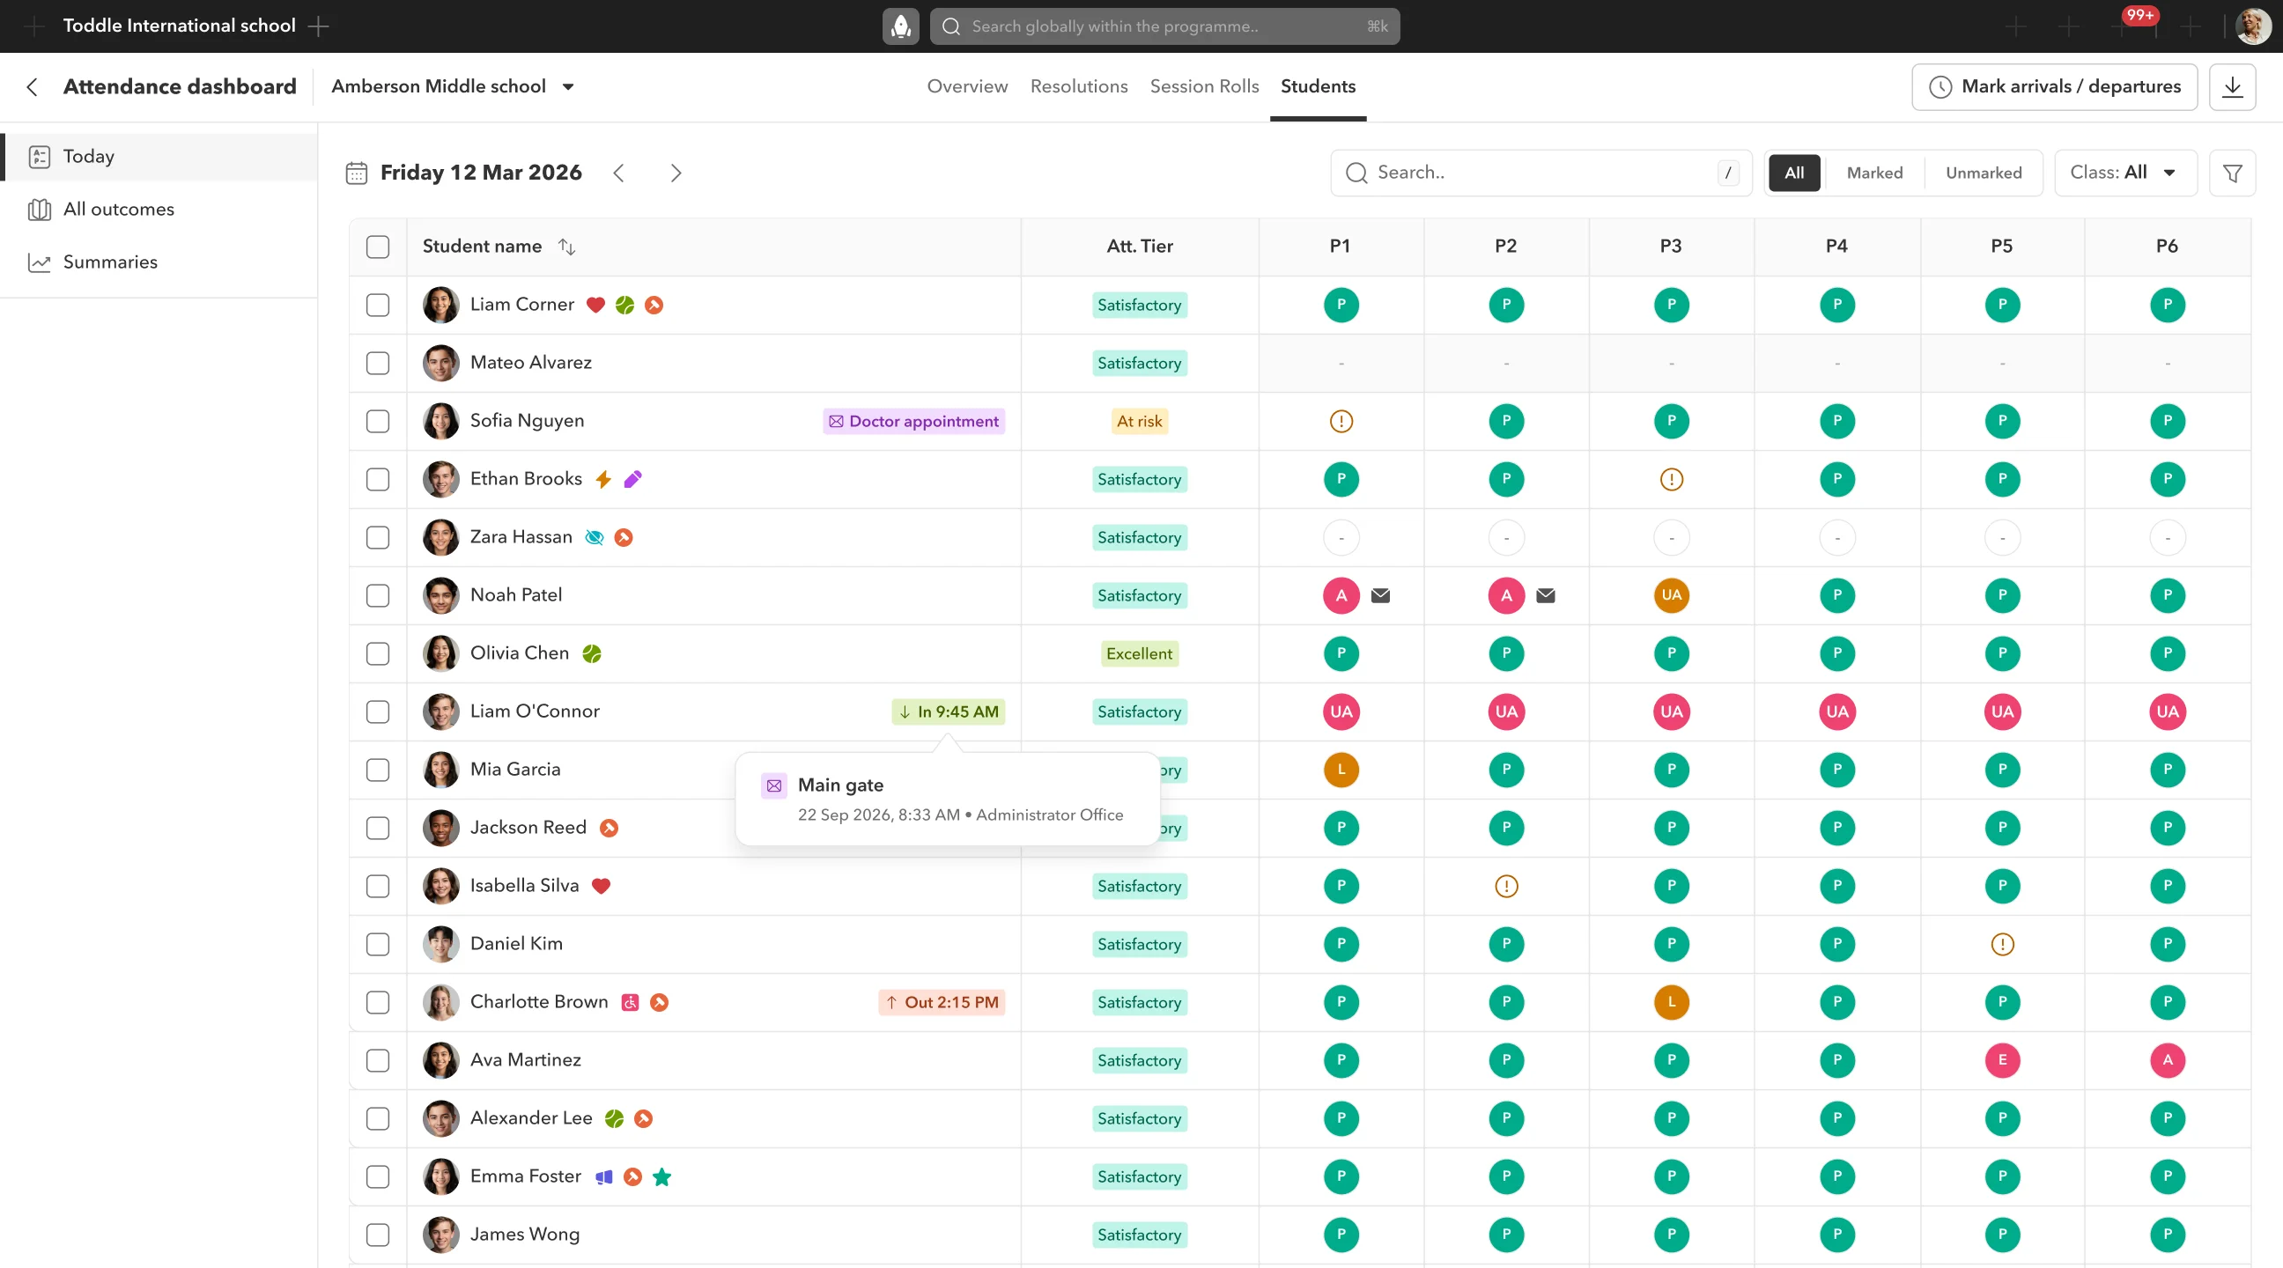Switch to the Session Rolls tab
The width and height of the screenshot is (2283, 1268).
click(1203, 87)
